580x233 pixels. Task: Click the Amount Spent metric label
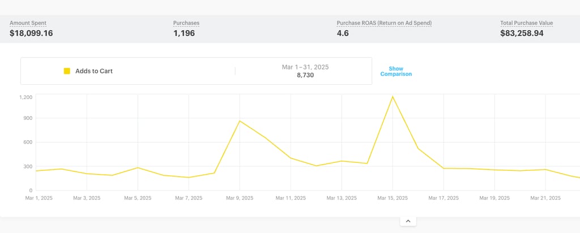click(x=28, y=23)
